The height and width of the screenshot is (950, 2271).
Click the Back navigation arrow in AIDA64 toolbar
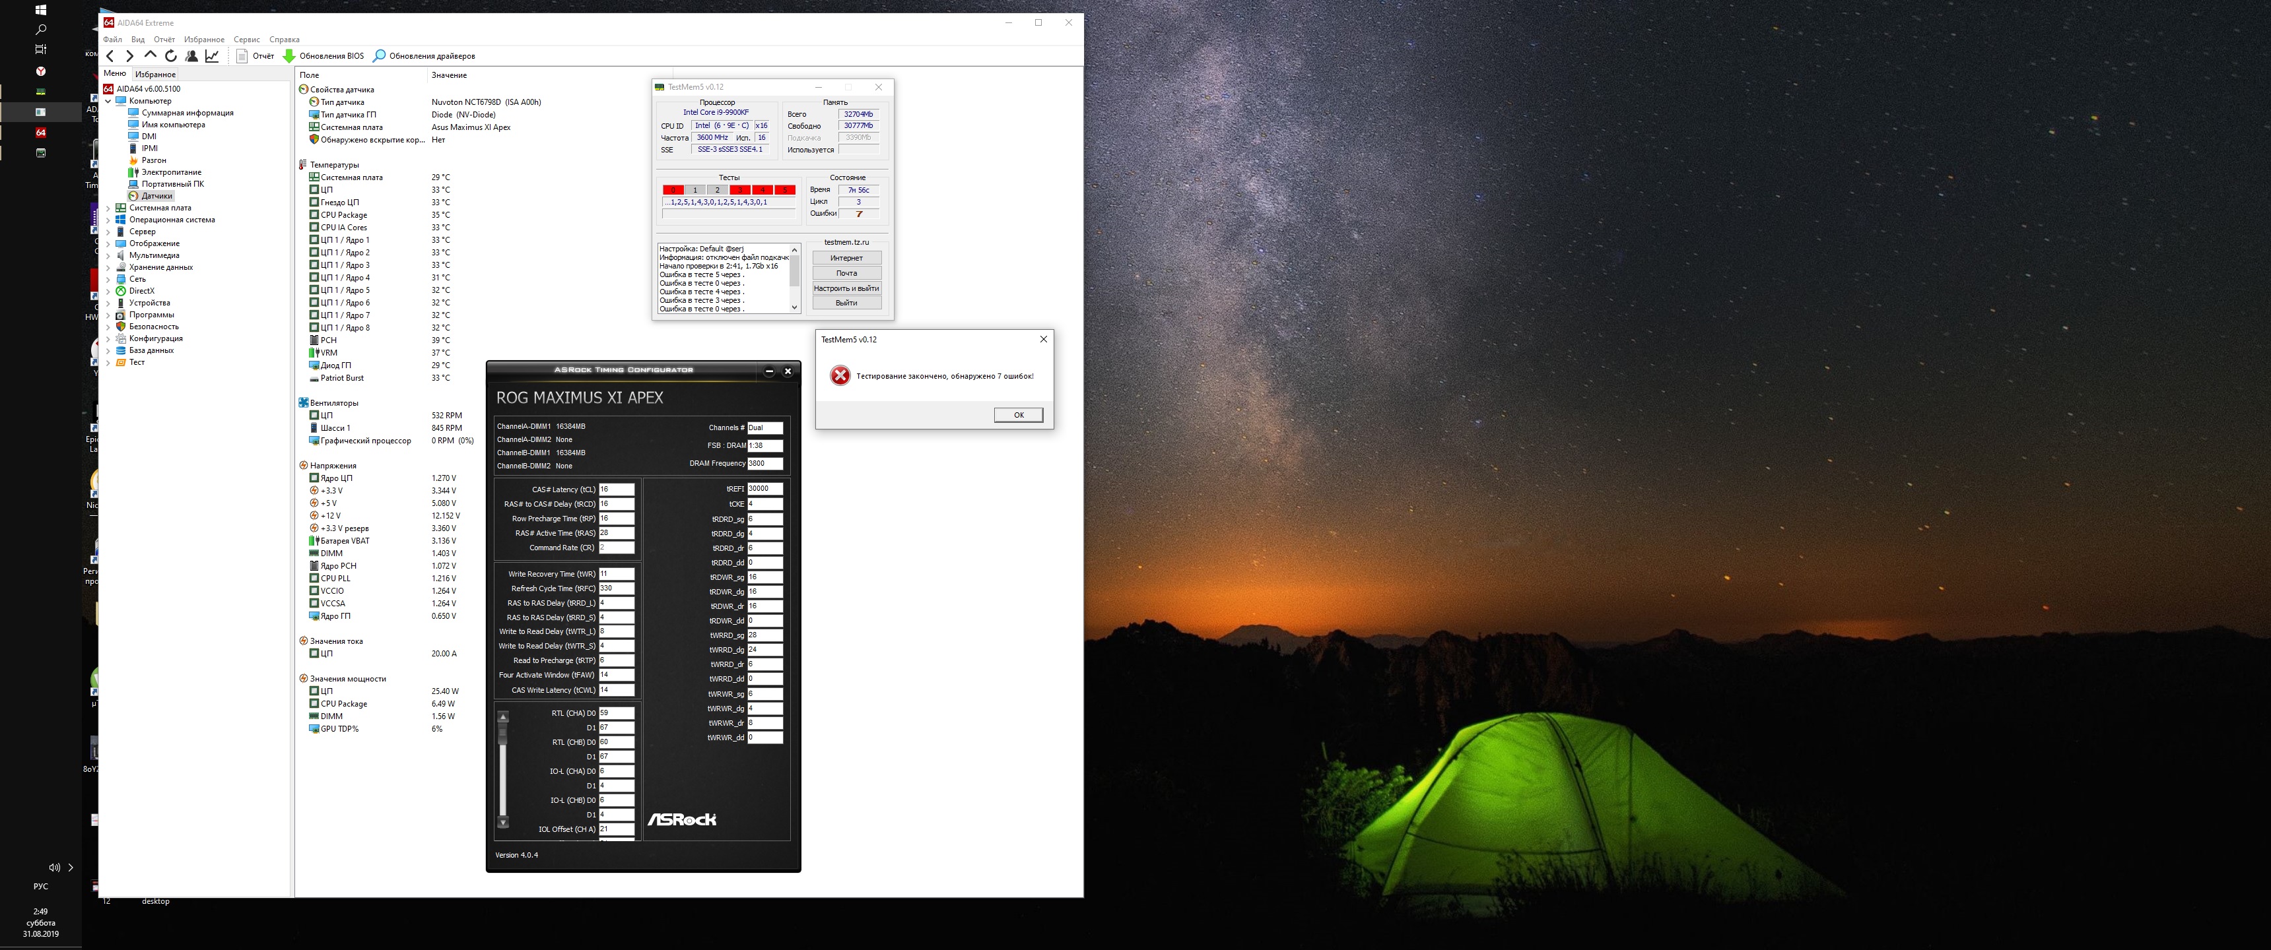coord(110,56)
